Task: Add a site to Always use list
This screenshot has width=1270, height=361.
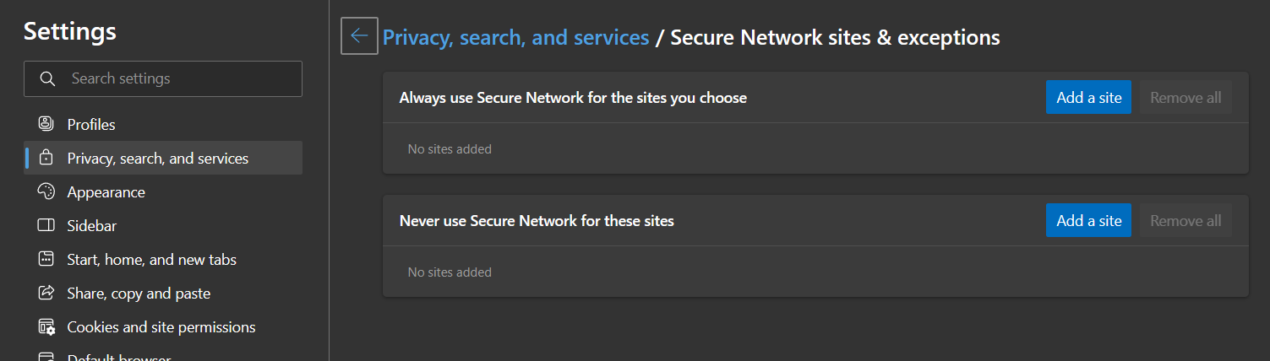Action: point(1088,97)
